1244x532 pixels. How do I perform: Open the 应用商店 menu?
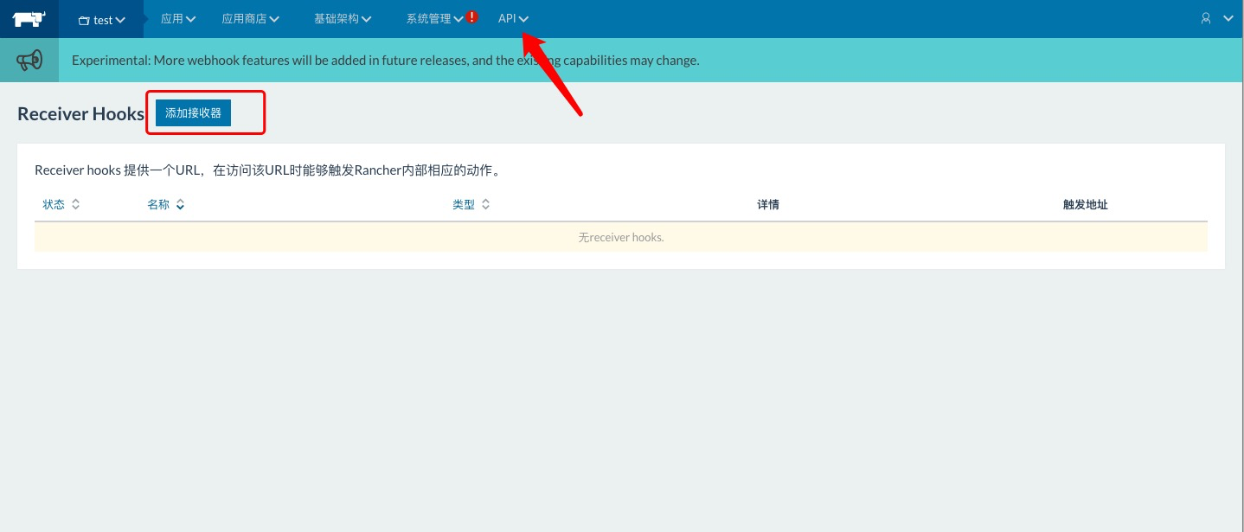(250, 18)
